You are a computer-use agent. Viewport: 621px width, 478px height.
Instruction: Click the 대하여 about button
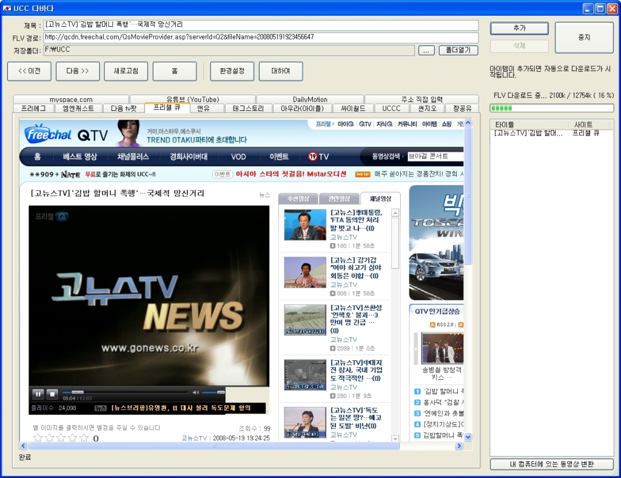pos(281,72)
